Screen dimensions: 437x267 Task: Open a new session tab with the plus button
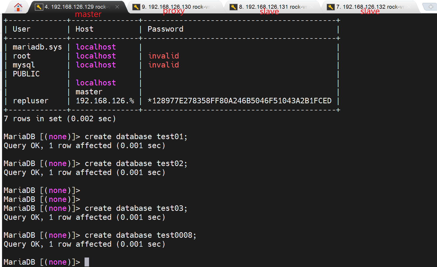(431, 7)
